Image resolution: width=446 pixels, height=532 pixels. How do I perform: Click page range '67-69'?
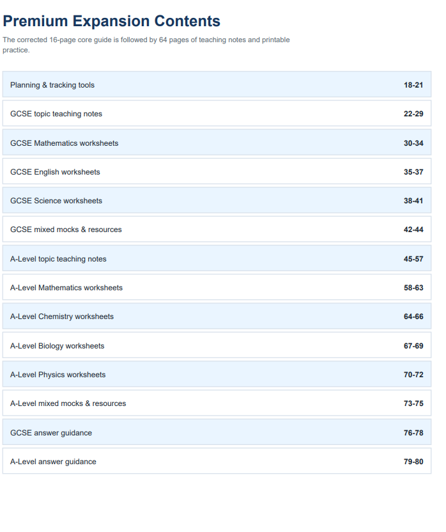point(413,346)
